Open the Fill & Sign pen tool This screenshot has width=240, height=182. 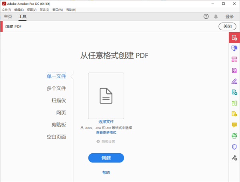(234, 81)
